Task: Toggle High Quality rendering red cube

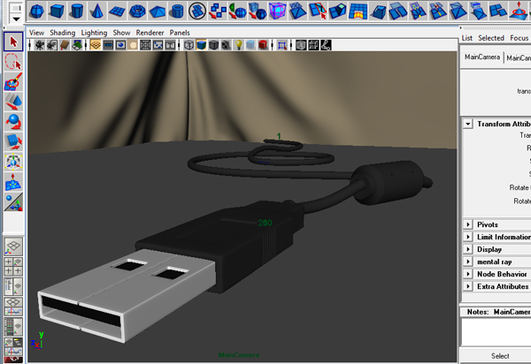Action: point(263,45)
